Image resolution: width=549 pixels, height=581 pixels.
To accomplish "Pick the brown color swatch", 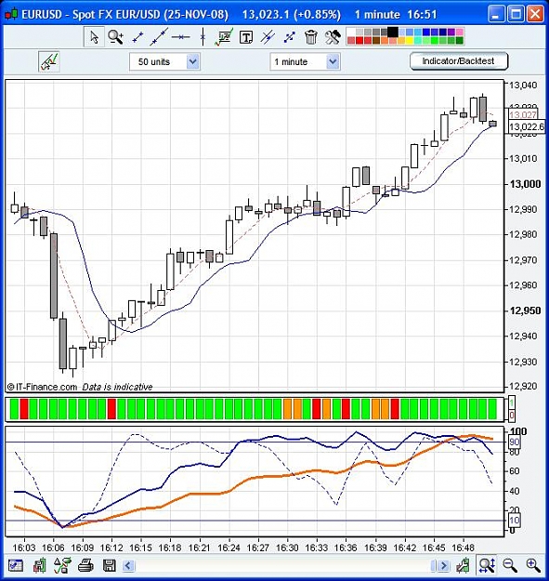I will (376, 40).
